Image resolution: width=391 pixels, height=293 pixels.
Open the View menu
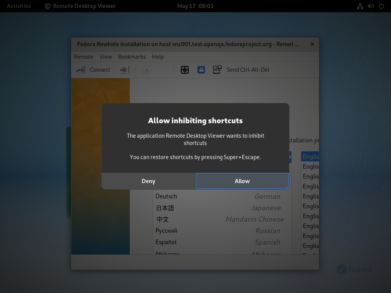point(106,57)
